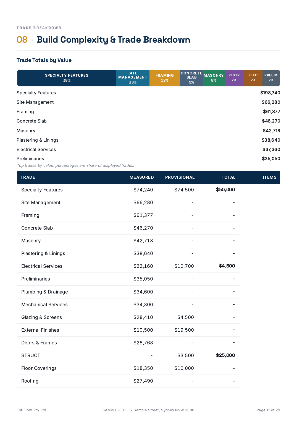Click the '$28,410' measured value
Screen dimensions: 297x421
click(x=143, y=318)
